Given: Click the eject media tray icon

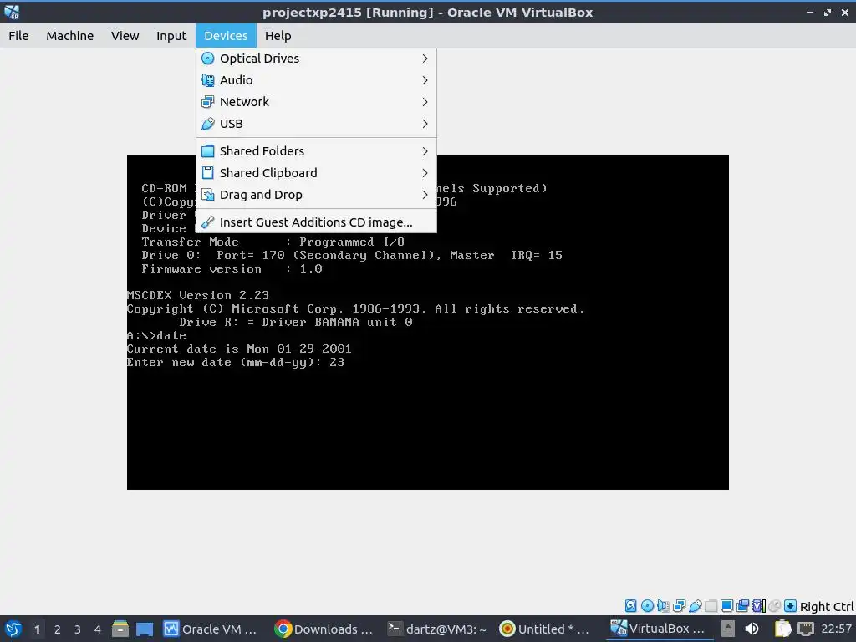Looking at the screenshot, I should tap(728, 629).
